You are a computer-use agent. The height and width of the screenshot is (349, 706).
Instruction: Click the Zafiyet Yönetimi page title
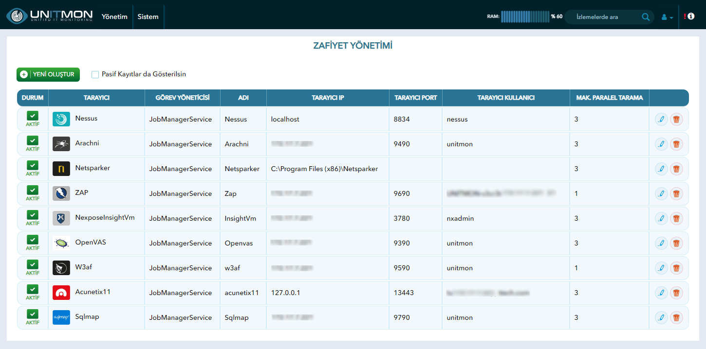(x=353, y=46)
